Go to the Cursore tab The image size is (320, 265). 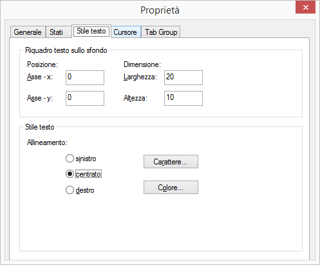tap(126, 32)
